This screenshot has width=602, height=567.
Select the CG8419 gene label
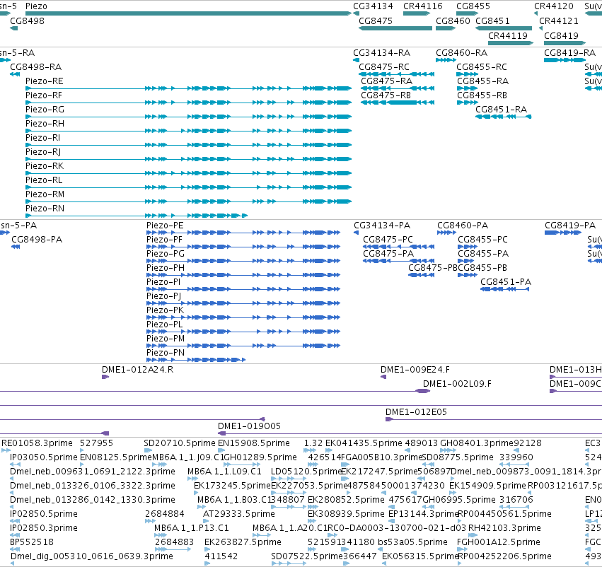(x=561, y=35)
